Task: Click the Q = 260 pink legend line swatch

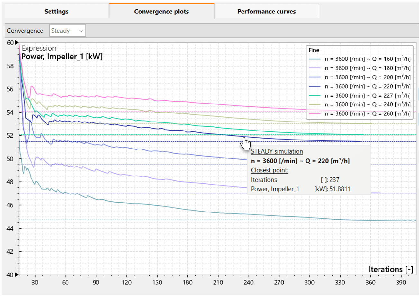Action: pyautogui.click(x=315, y=114)
